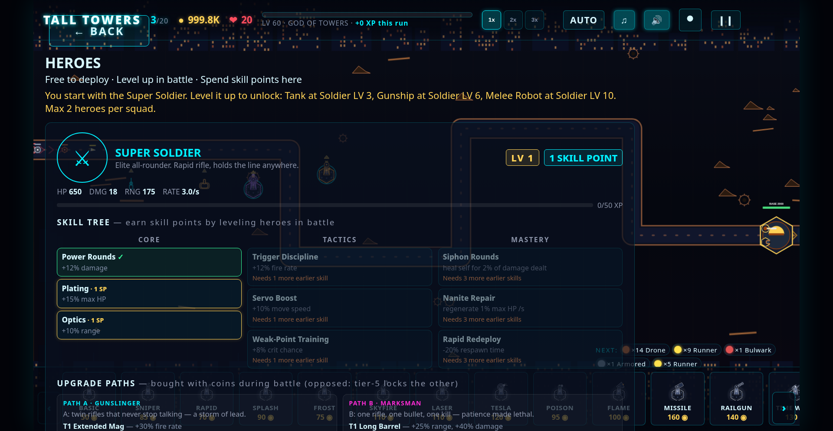This screenshot has height=431, width=833.
Task: Click the base hexagon on the map
Action: [x=777, y=235]
